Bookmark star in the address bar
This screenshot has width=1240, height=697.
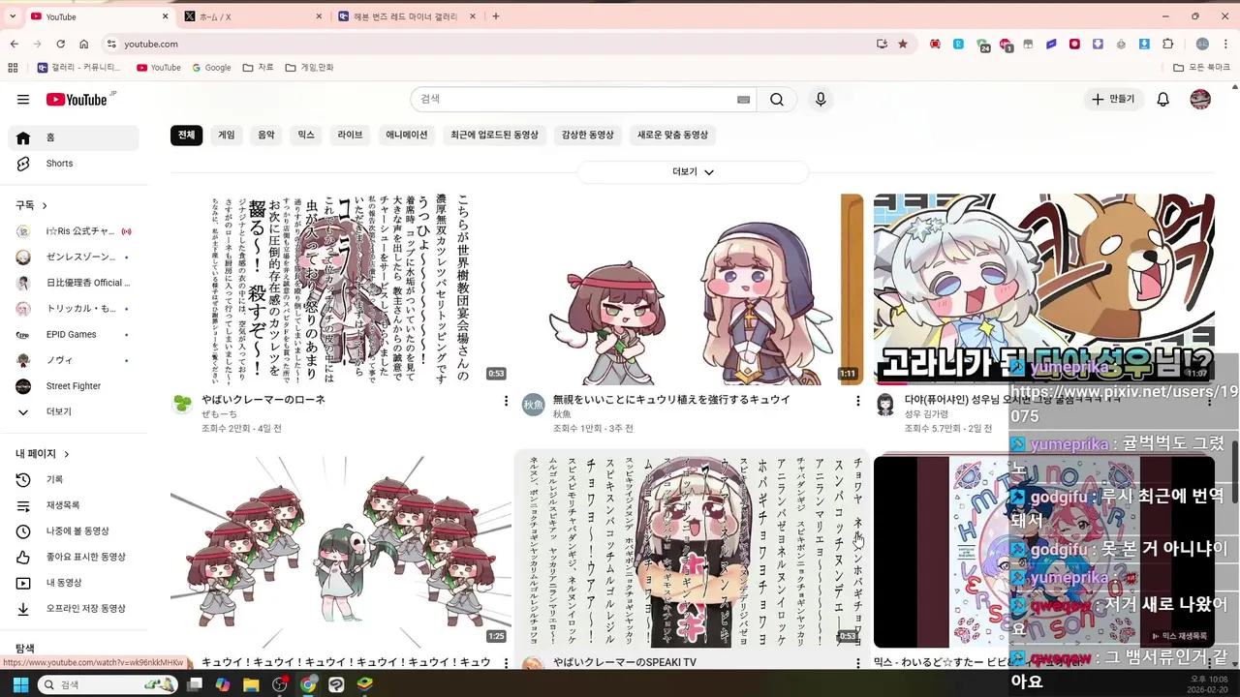click(x=903, y=44)
